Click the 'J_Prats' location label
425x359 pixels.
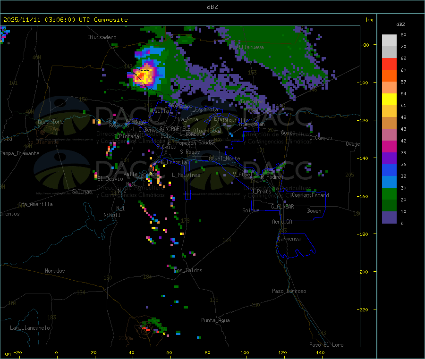(x=261, y=192)
